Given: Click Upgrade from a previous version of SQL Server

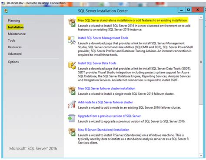Looking at the screenshot, I should click(109, 116).
